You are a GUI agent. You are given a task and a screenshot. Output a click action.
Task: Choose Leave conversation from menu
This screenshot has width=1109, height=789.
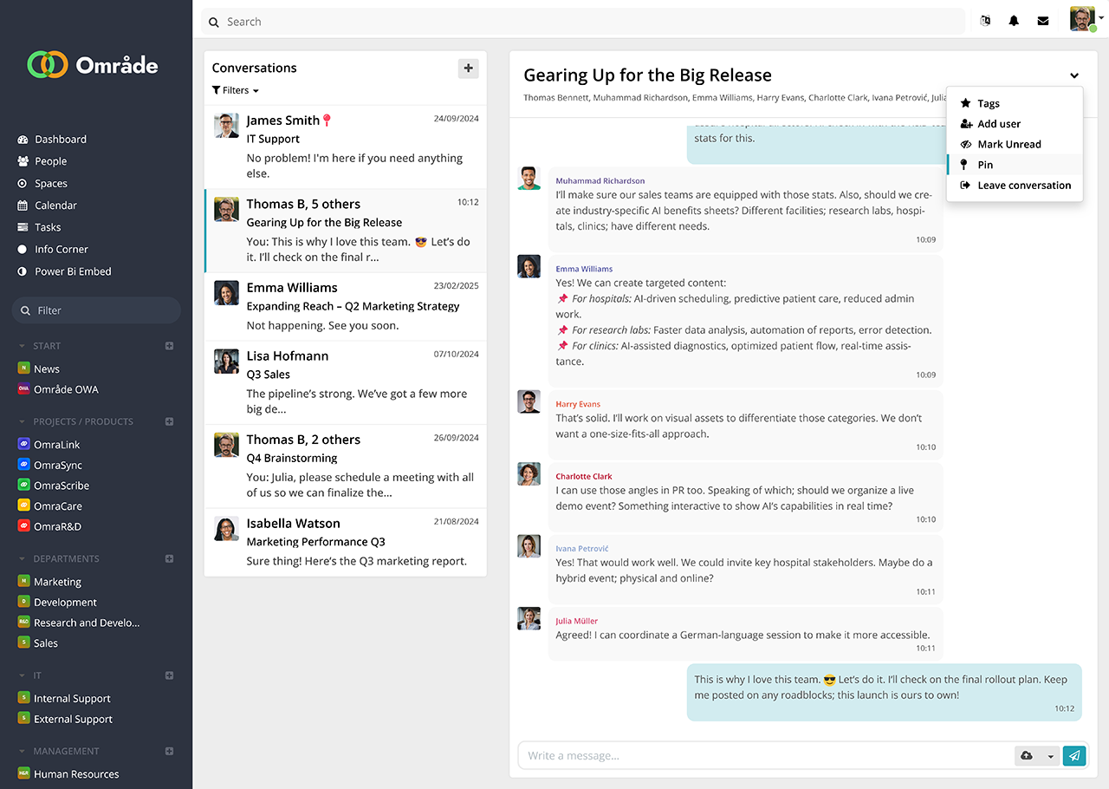[x=1023, y=186]
